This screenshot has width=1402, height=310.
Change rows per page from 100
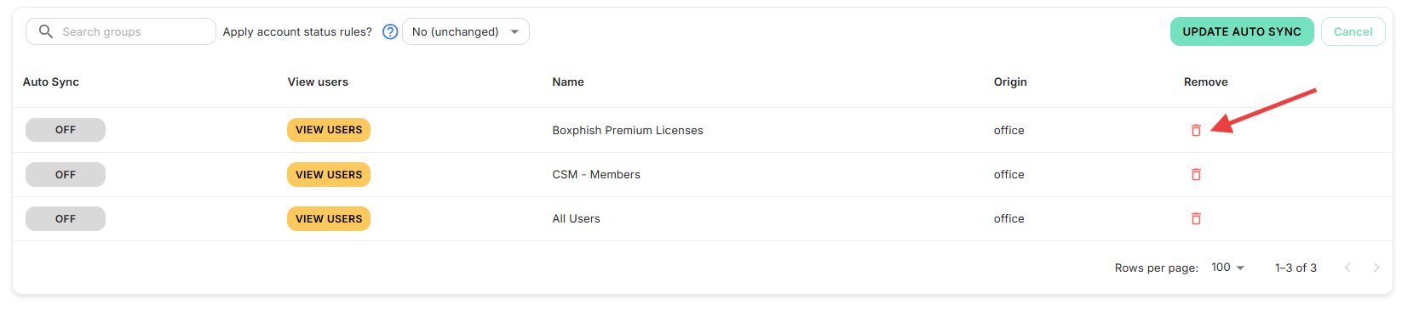coord(1227,268)
